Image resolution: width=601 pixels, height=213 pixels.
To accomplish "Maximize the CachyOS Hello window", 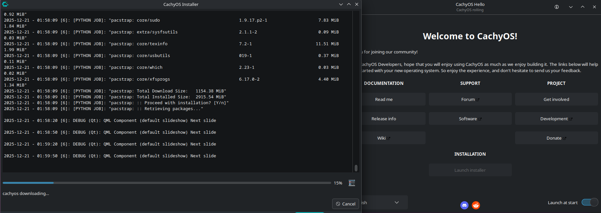I will pos(583,7).
